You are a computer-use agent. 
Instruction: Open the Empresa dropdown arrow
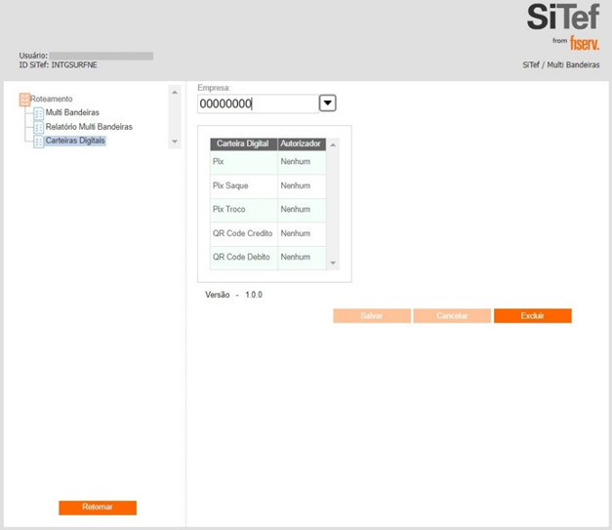tap(327, 103)
